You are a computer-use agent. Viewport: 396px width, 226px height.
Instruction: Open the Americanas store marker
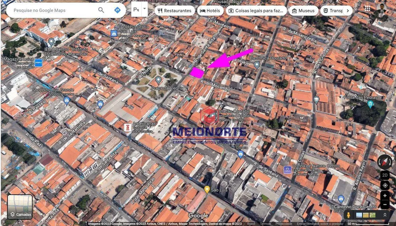coord(128,128)
